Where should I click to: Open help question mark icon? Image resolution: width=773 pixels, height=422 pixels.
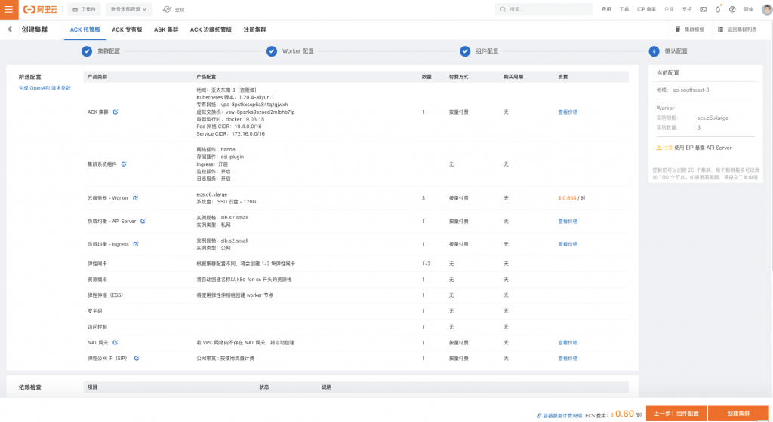tap(732, 9)
